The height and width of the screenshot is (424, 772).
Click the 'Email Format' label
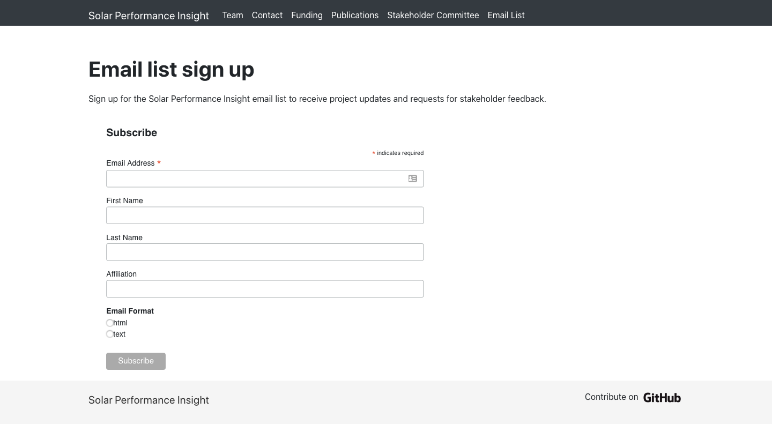pyautogui.click(x=130, y=311)
